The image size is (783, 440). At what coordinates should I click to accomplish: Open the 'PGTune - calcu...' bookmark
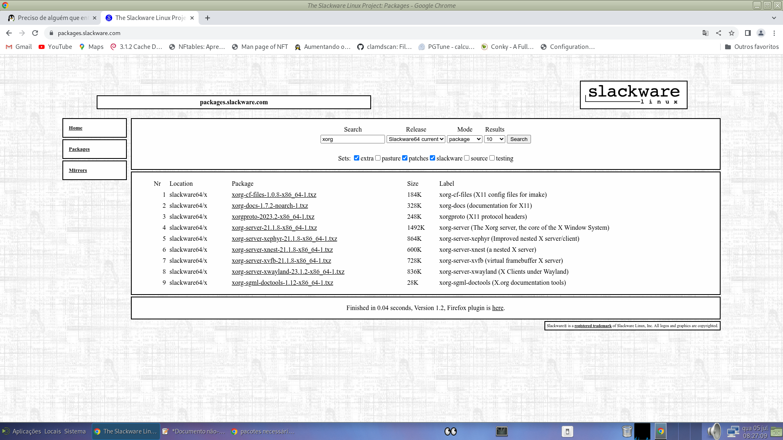coord(447,47)
